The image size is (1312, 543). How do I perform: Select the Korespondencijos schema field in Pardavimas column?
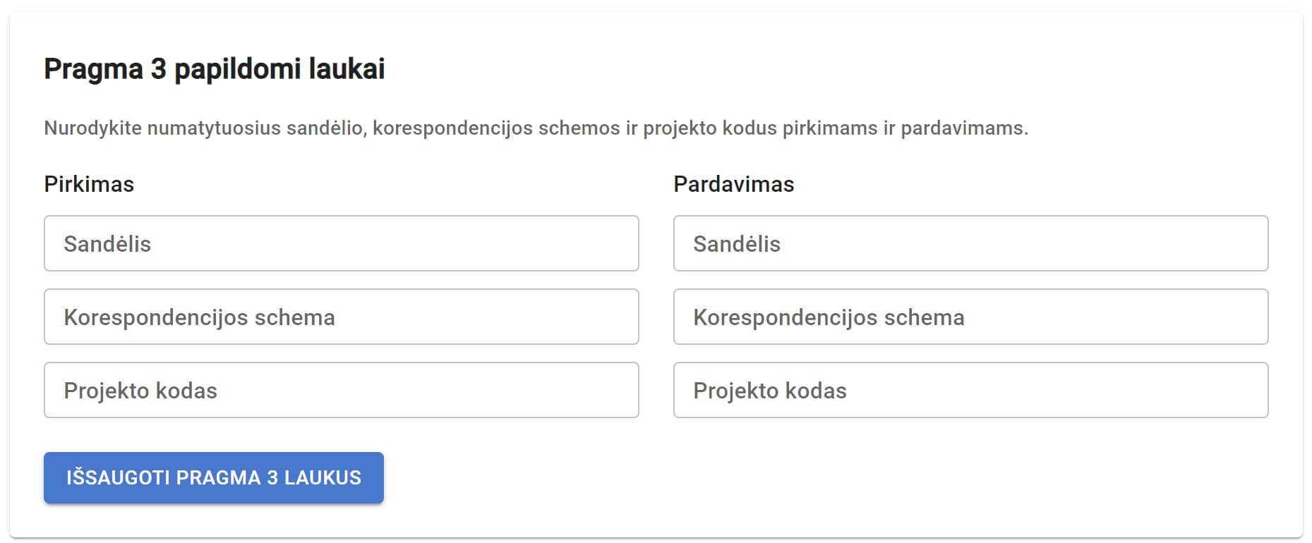coord(970,317)
